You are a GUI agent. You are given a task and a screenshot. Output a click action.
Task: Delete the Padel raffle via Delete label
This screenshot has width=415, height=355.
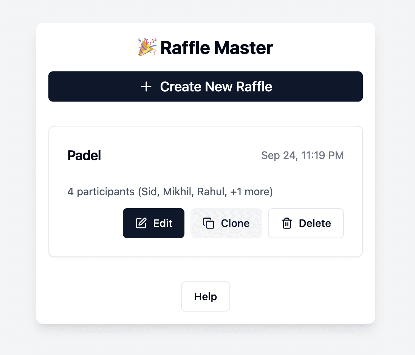315,223
